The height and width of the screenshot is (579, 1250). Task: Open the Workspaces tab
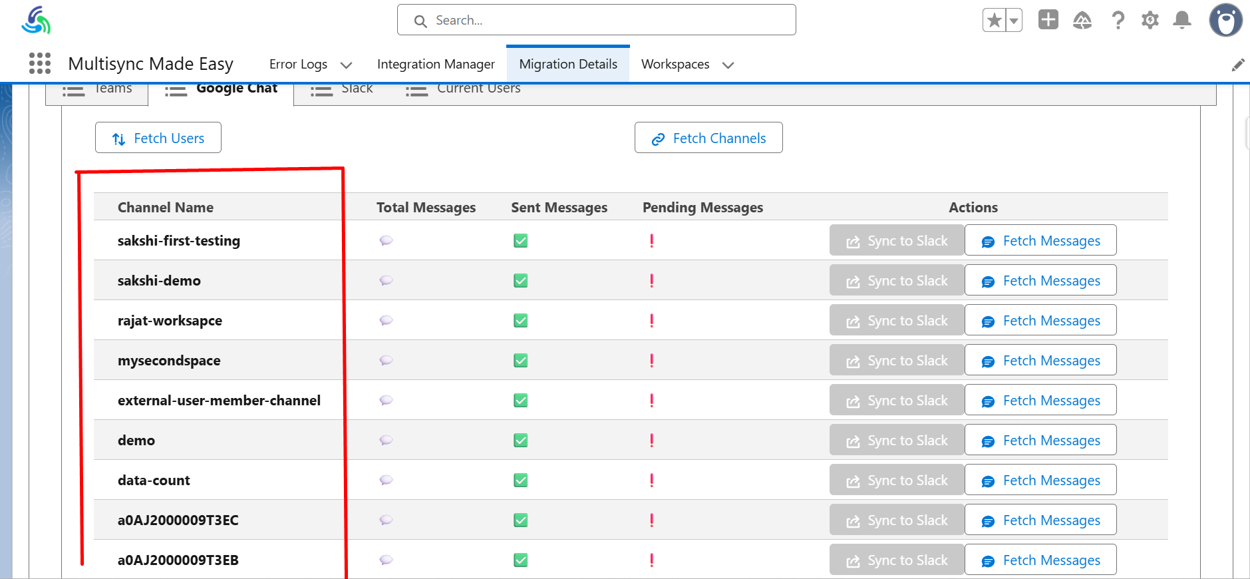[675, 64]
